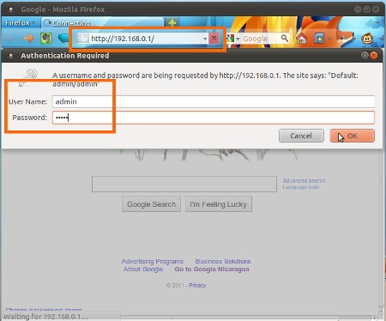Viewport: 386px width, 321px height.
Task: Cancel the authentication dialog
Action: (x=301, y=136)
